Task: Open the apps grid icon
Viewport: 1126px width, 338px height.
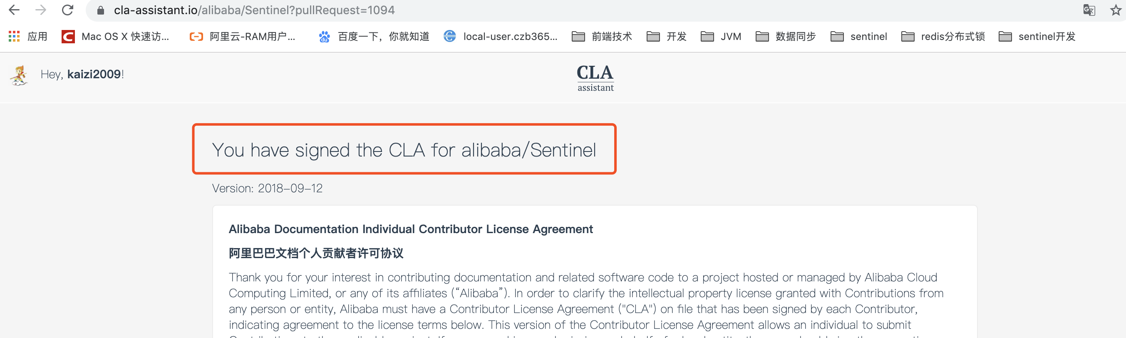Action: (14, 36)
